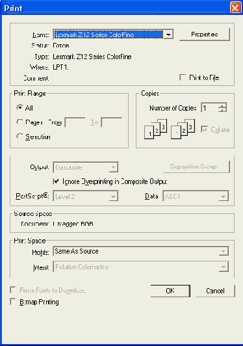Open the printer Name dropdown
The height and width of the screenshot is (346, 243).
pos(168,34)
